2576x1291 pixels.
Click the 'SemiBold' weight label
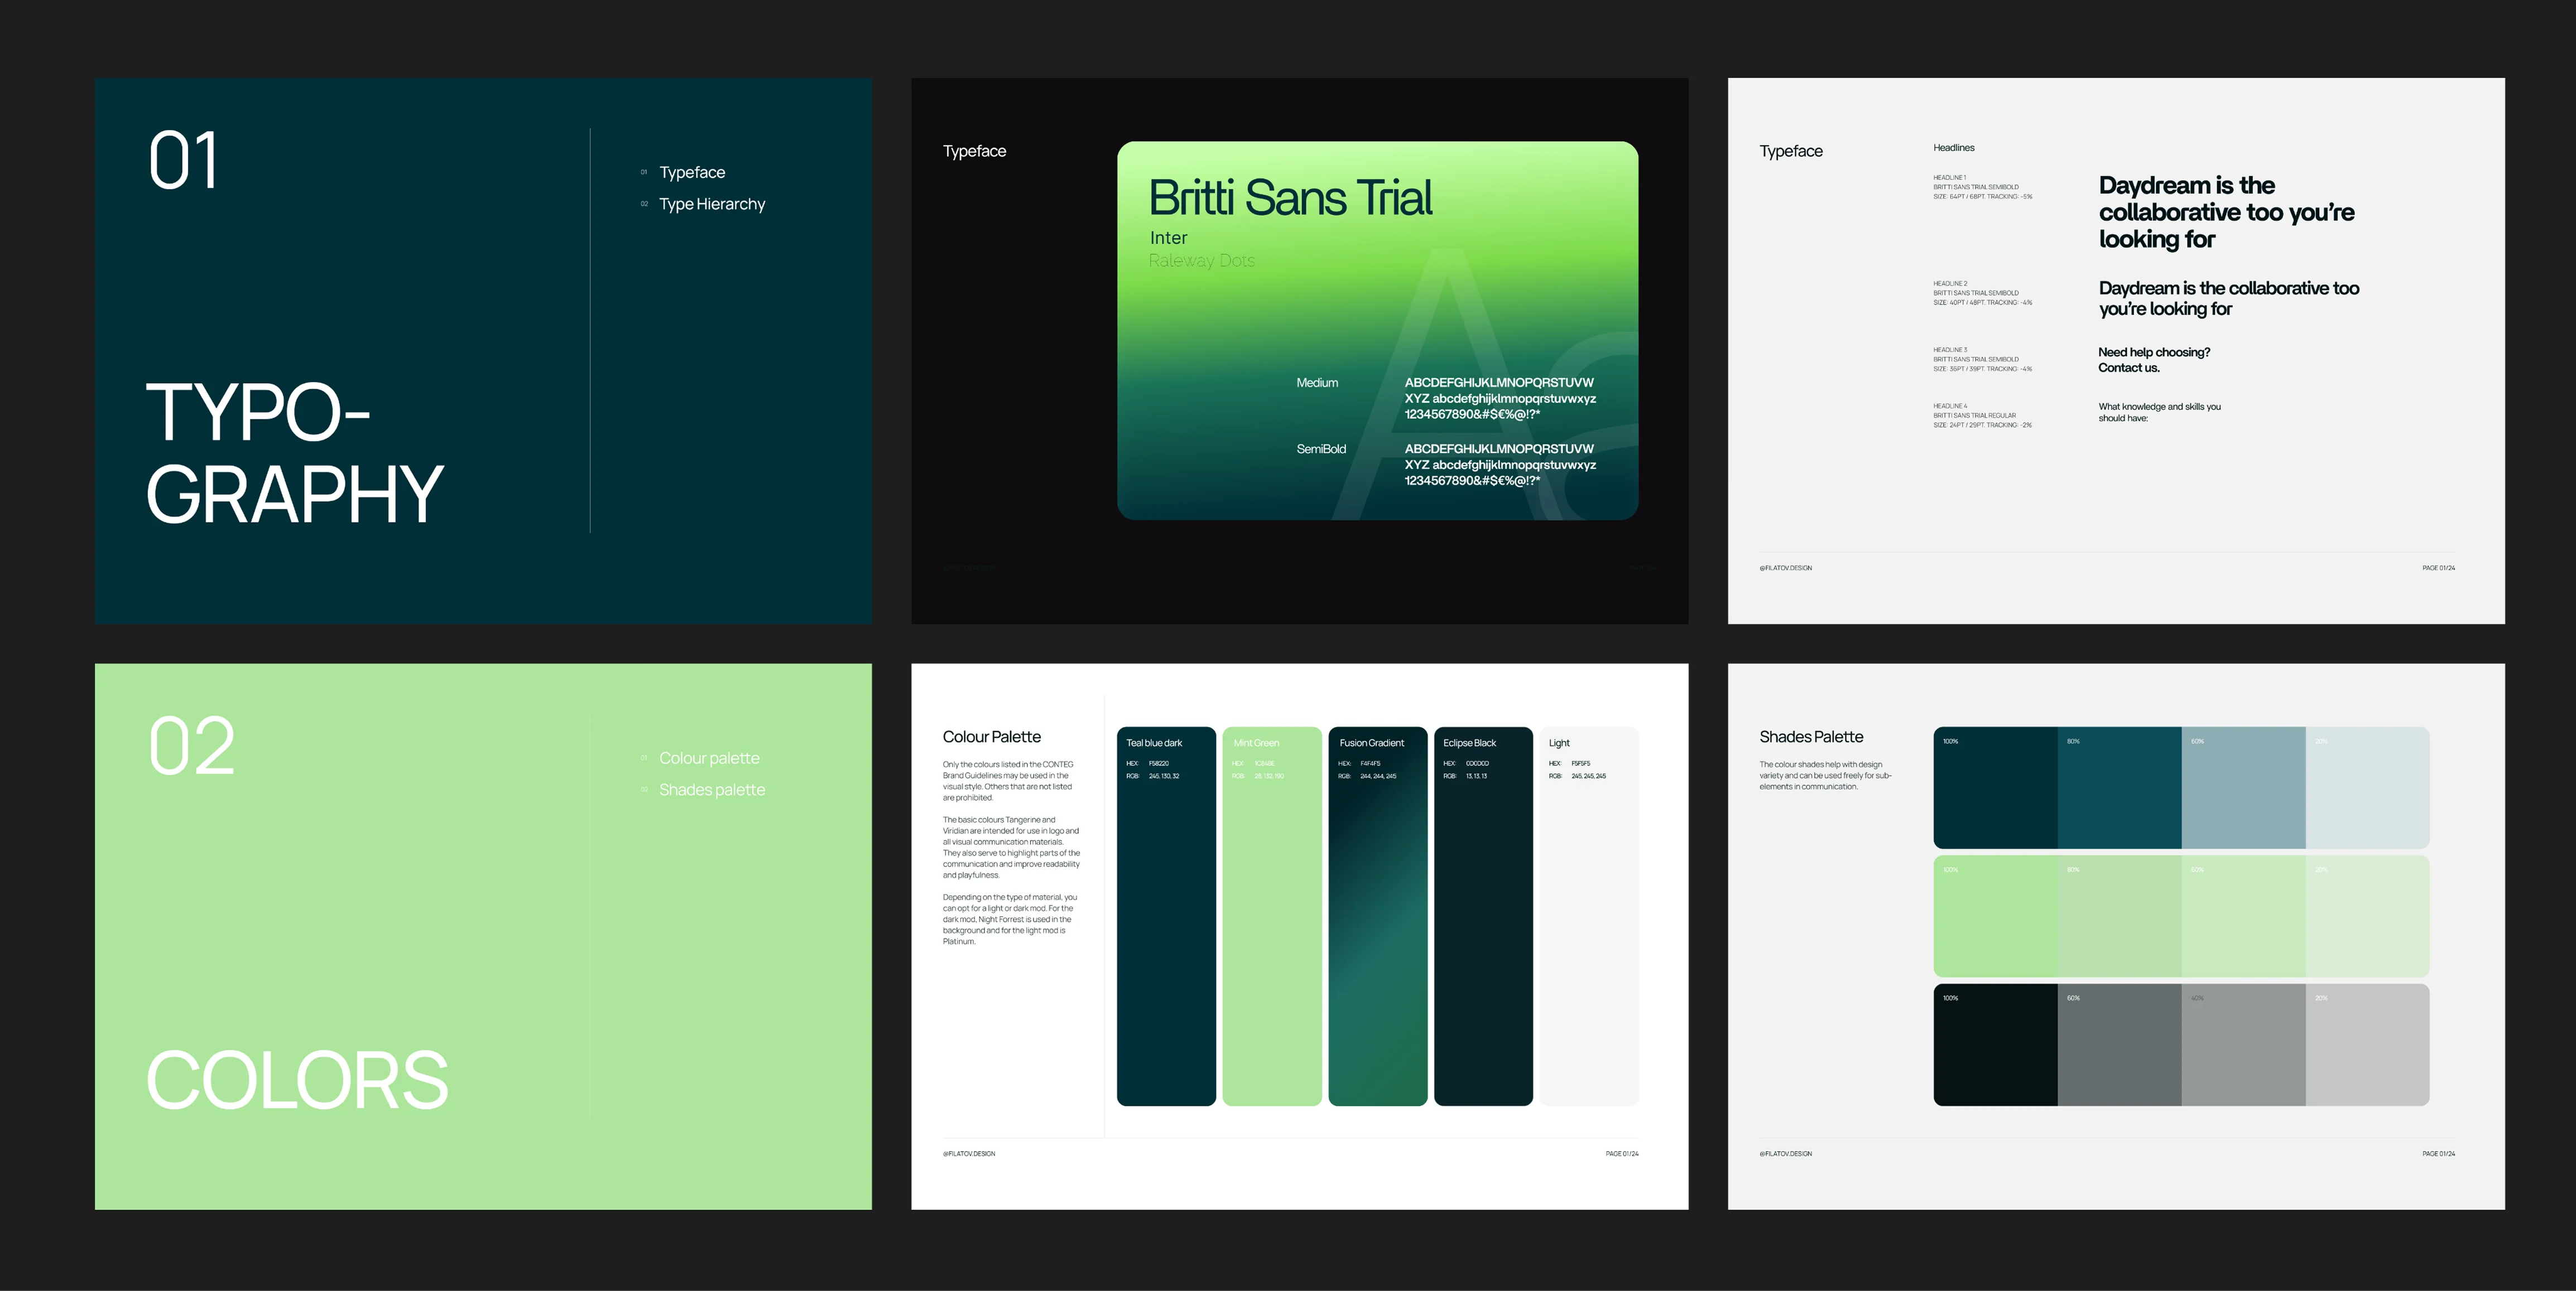[x=1321, y=449]
